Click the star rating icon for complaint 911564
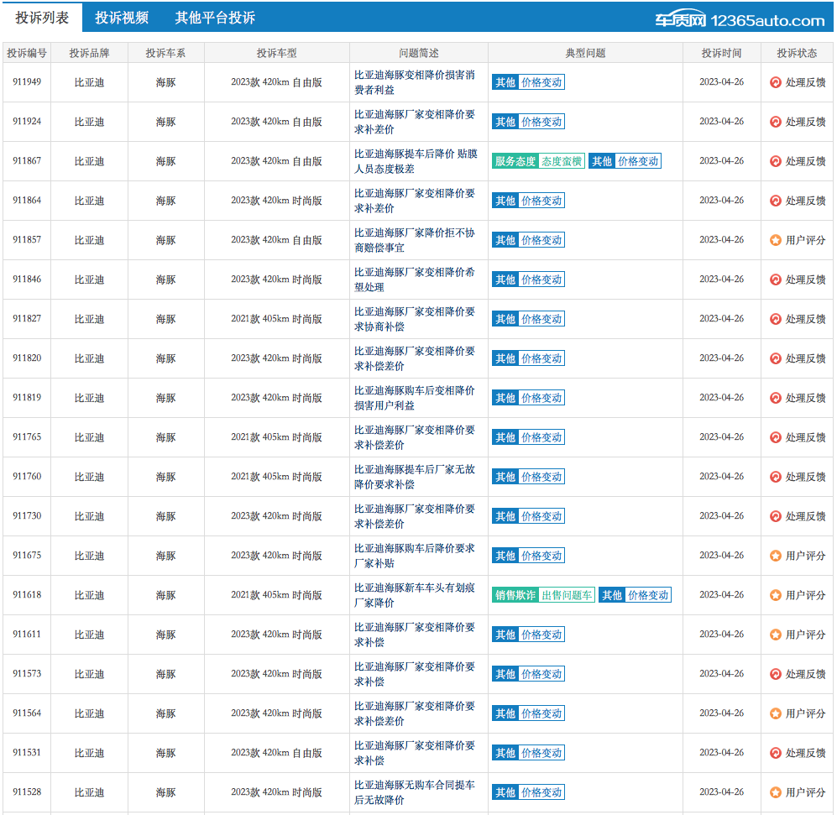Viewport: 837px width, 815px height. pos(776,713)
